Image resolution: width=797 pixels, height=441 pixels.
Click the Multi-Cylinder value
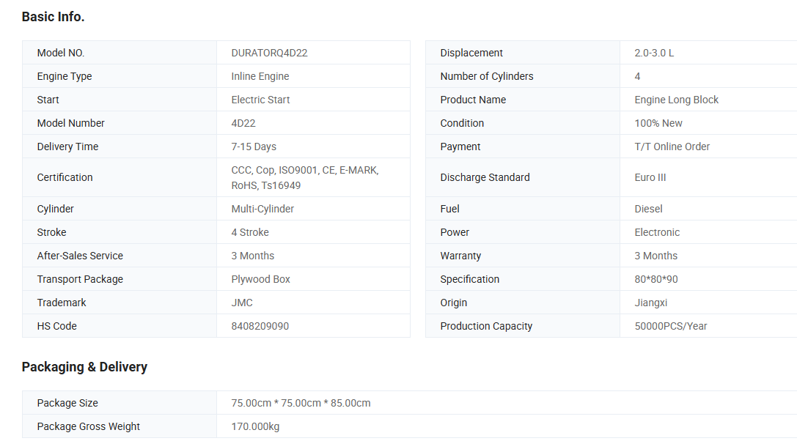click(x=262, y=209)
